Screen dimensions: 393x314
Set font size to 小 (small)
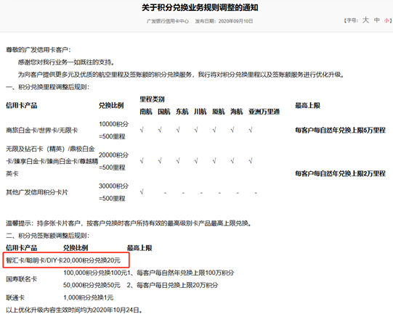click(x=386, y=20)
